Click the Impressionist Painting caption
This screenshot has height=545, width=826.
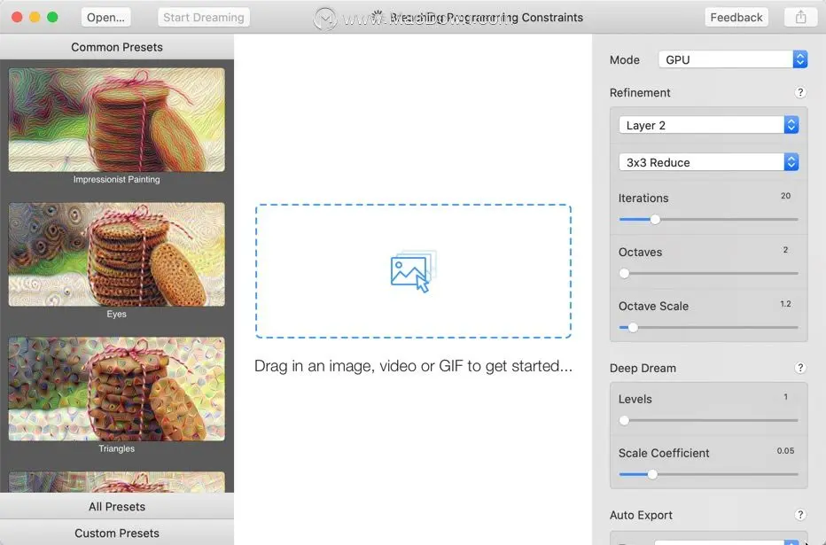click(x=116, y=180)
